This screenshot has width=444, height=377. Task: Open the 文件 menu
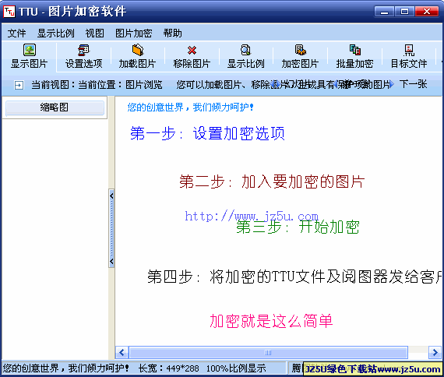(16, 33)
